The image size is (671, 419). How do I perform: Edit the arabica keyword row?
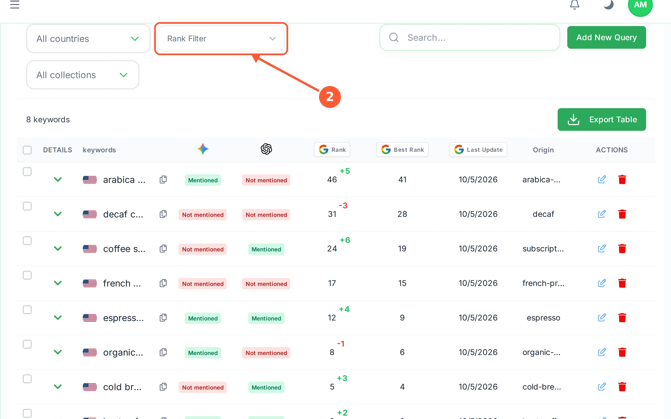tap(602, 179)
